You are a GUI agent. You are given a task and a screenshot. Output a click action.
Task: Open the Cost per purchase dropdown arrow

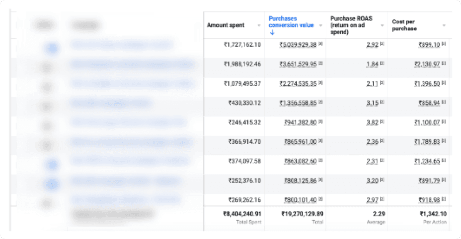444,26
